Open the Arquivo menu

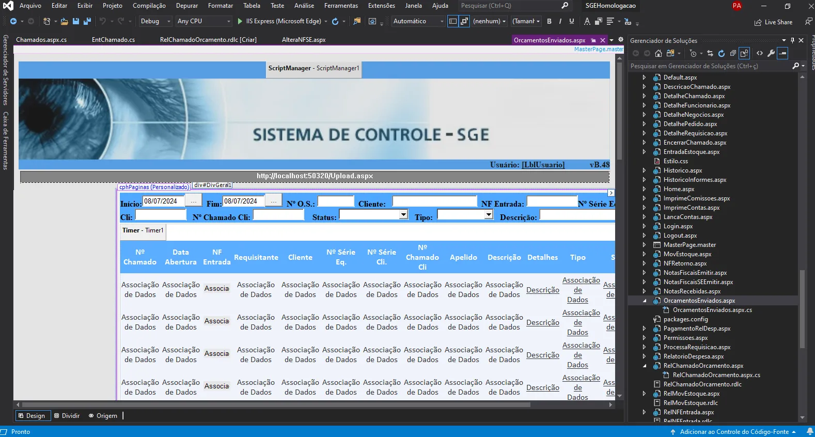tap(30, 6)
